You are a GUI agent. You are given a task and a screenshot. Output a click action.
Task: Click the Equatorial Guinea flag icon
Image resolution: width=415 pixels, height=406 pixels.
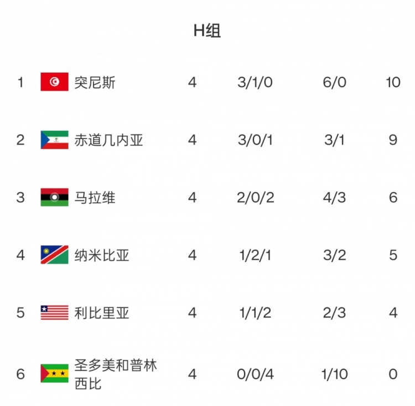click(x=54, y=140)
